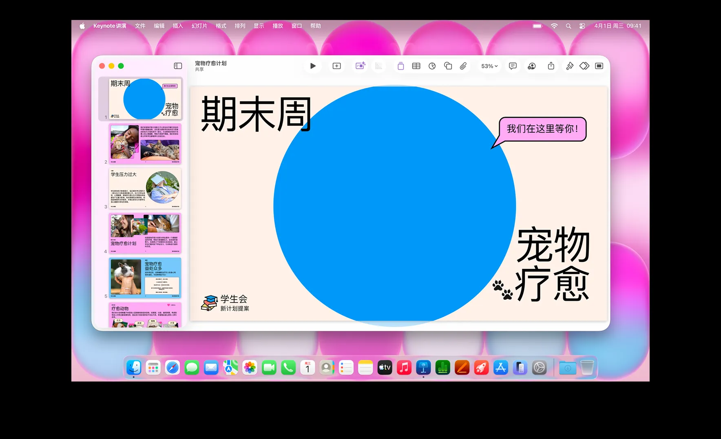Screen dimensions: 721x439
Task: Toggle the slide navigator sidebar
Action: 178,66
